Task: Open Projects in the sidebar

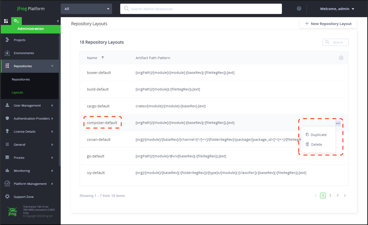Action: coord(20,40)
